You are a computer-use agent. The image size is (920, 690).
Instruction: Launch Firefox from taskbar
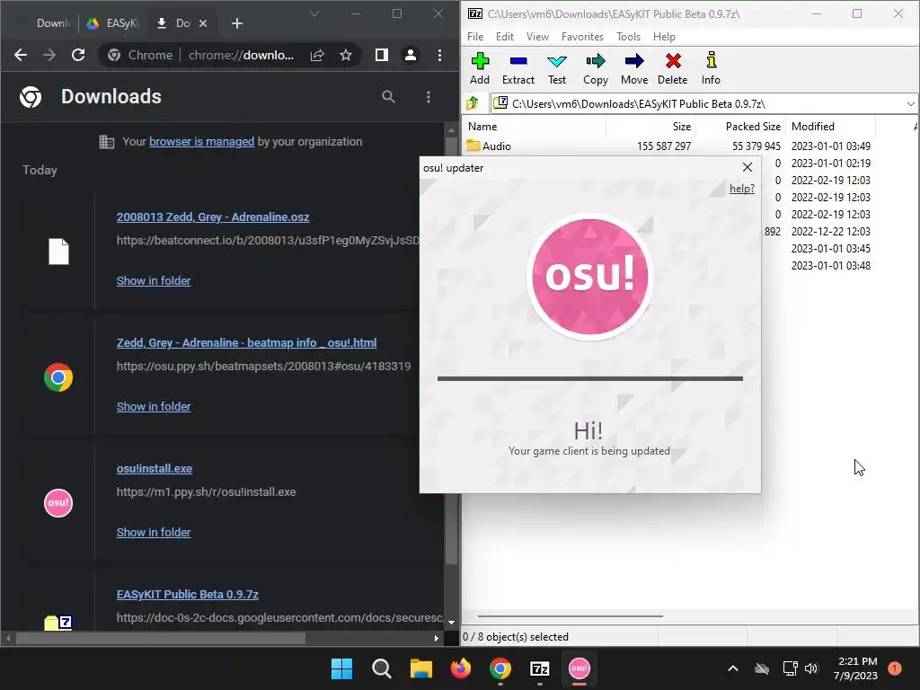461,668
